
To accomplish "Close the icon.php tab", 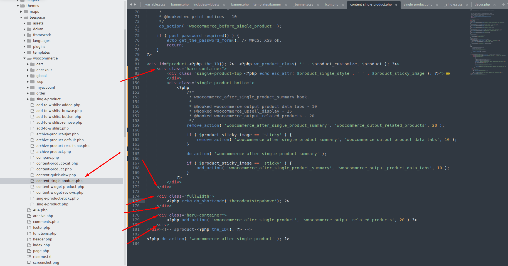I will [343, 5].
